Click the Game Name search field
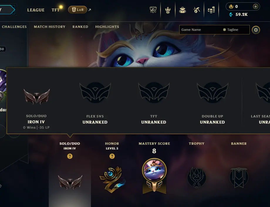Screen dimensions: 270x207 coord(201,30)
